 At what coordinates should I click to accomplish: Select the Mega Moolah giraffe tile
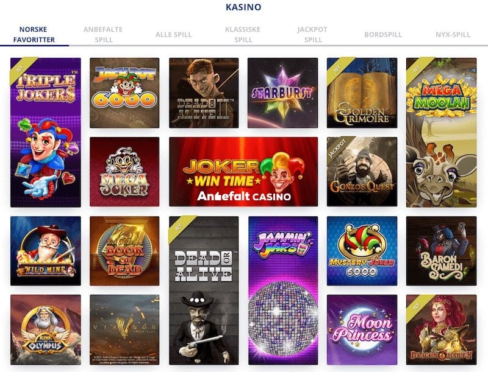441,133
